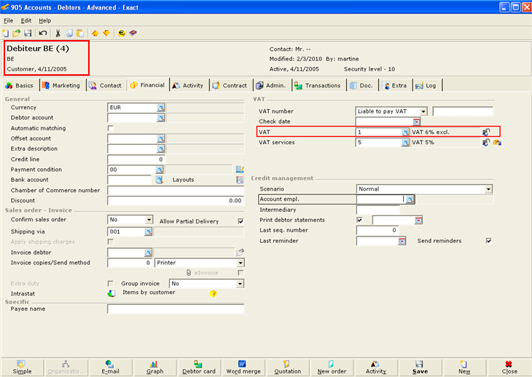Click the Quotation button
The height and width of the screenshot is (377, 532).
pos(288,368)
